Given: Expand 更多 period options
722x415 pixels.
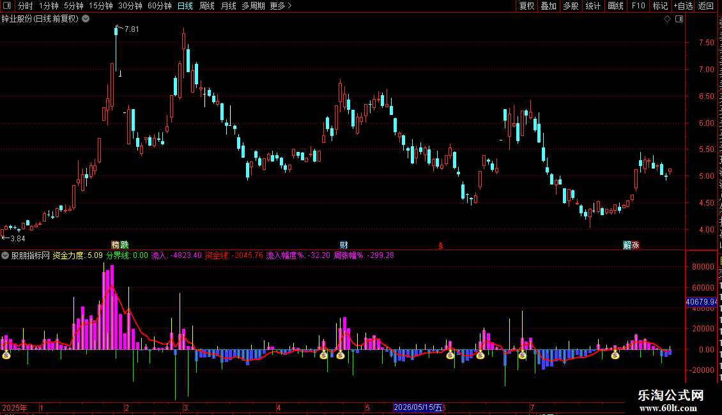Looking at the screenshot, I should point(280,6).
